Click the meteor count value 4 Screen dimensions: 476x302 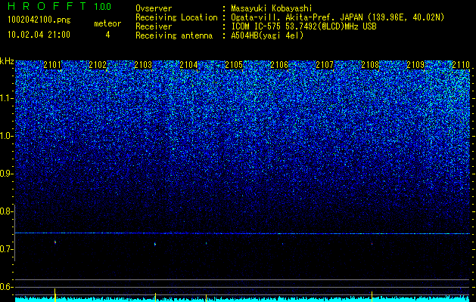click(x=107, y=35)
